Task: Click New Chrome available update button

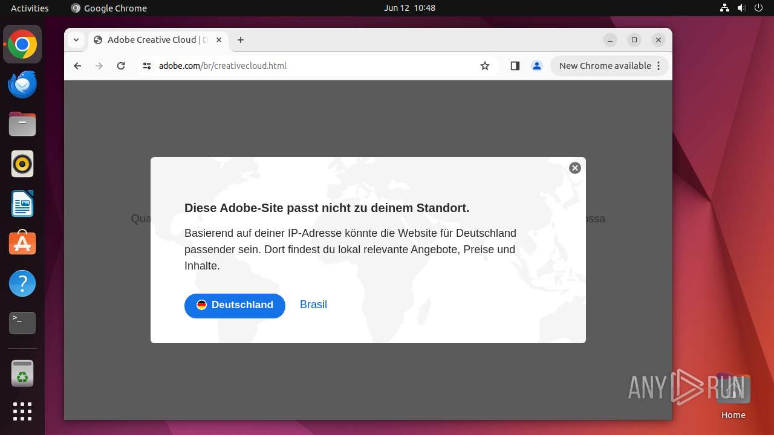Action: click(x=610, y=66)
